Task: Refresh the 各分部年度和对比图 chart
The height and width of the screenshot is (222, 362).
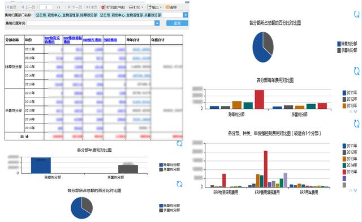Action: click(x=179, y=144)
